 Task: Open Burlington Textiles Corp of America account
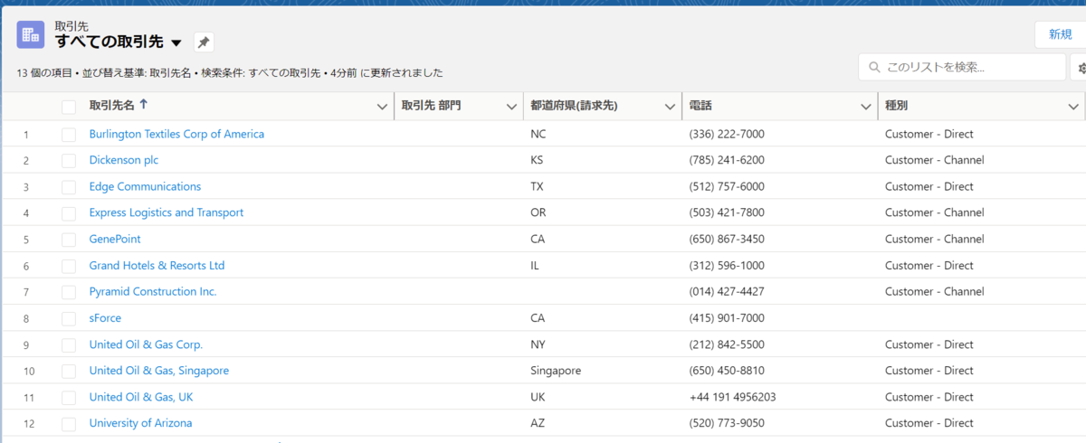[176, 134]
